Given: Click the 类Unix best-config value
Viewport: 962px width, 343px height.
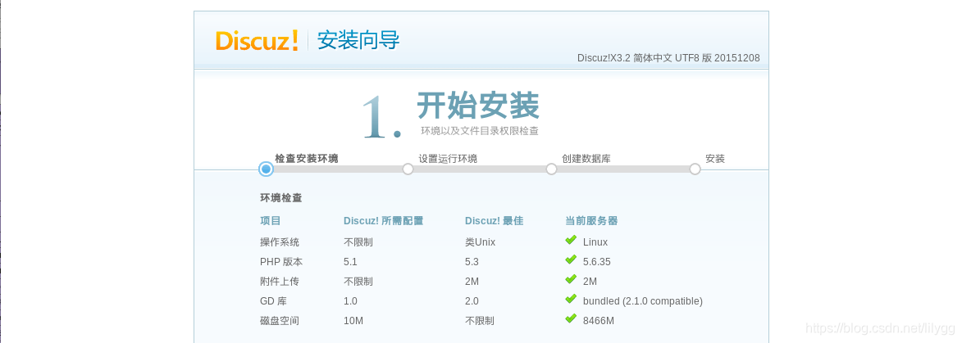Looking at the screenshot, I should tap(480, 242).
